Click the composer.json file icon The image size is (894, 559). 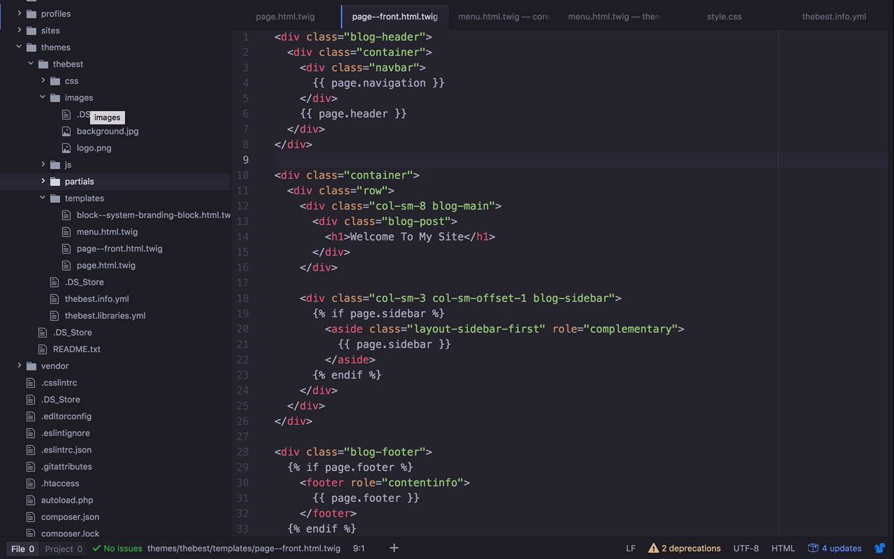pyautogui.click(x=31, y=516)
